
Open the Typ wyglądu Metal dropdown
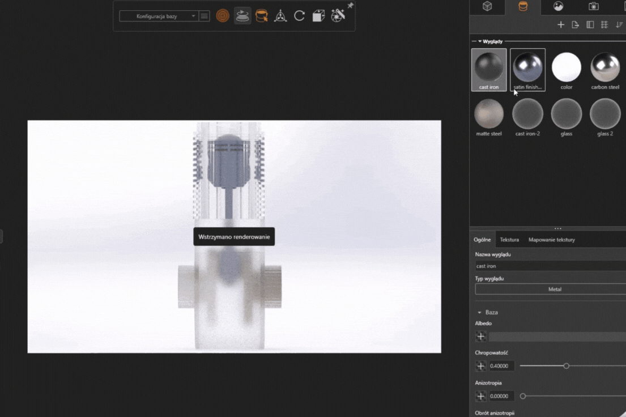[551, 289]
